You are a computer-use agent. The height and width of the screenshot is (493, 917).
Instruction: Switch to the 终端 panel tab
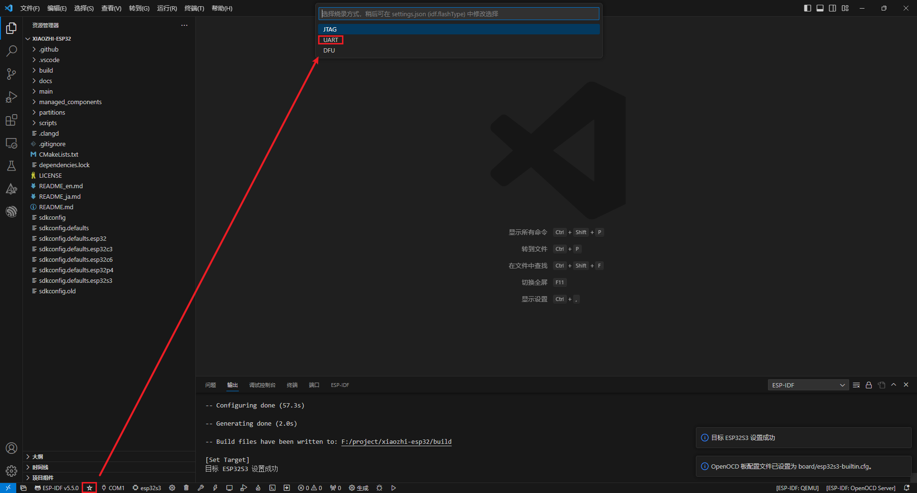click(292, 385)
